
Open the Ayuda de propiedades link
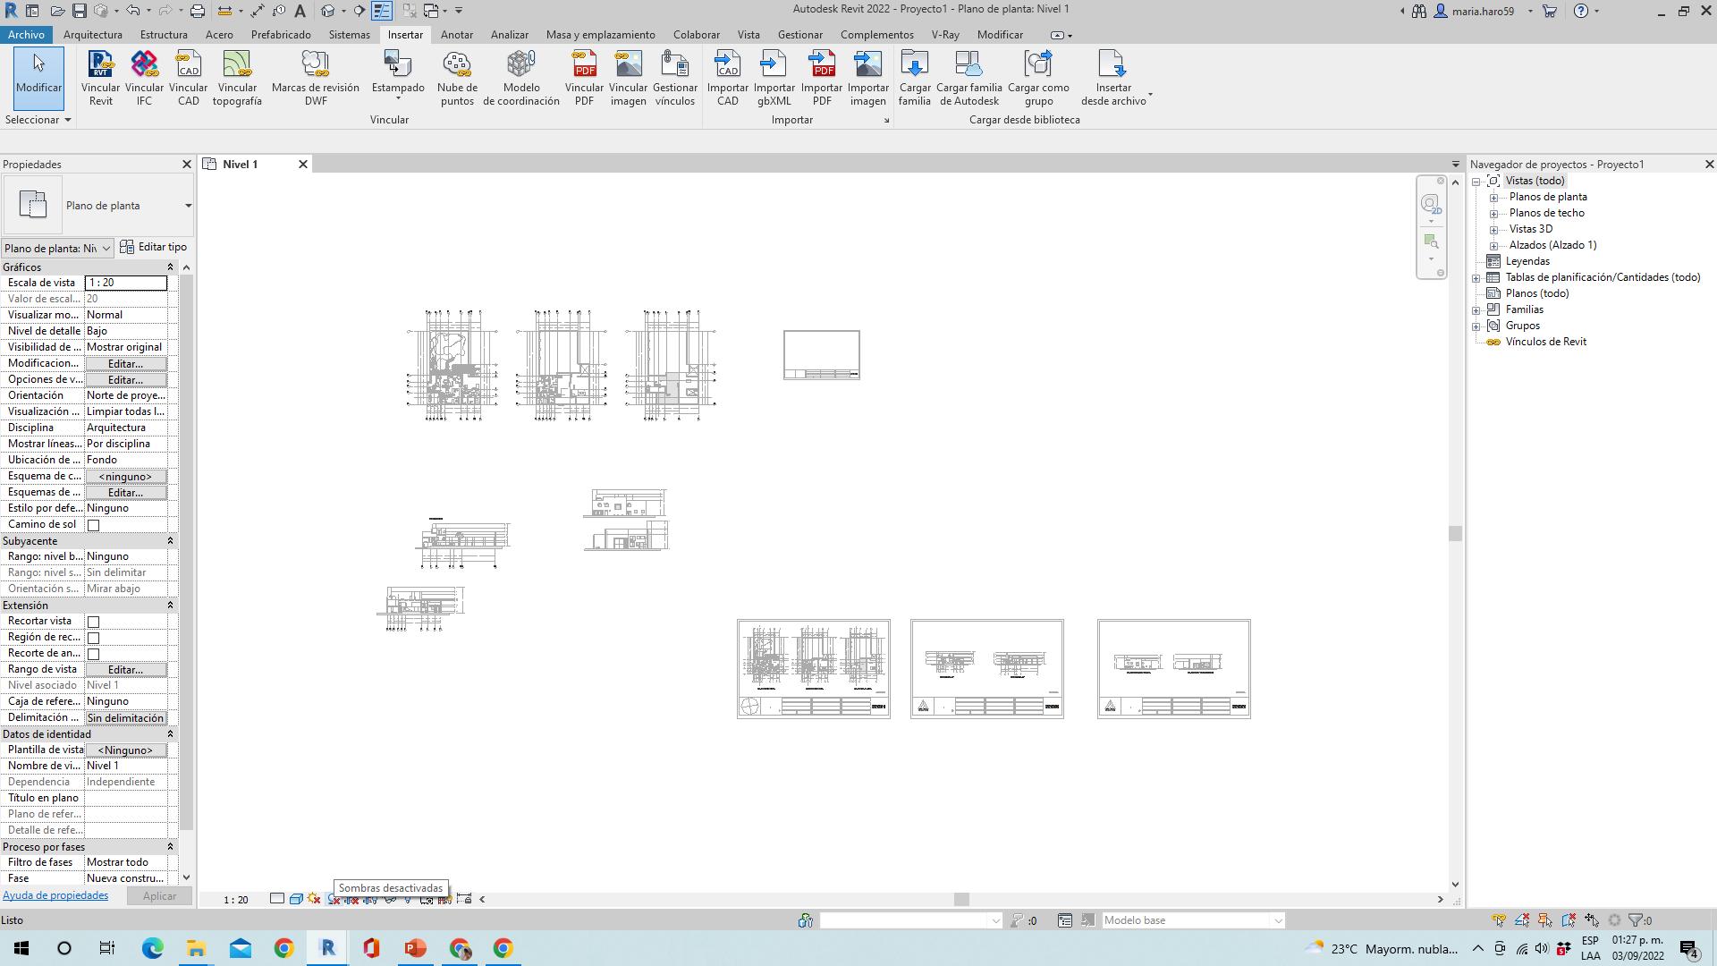click(55, 895)
